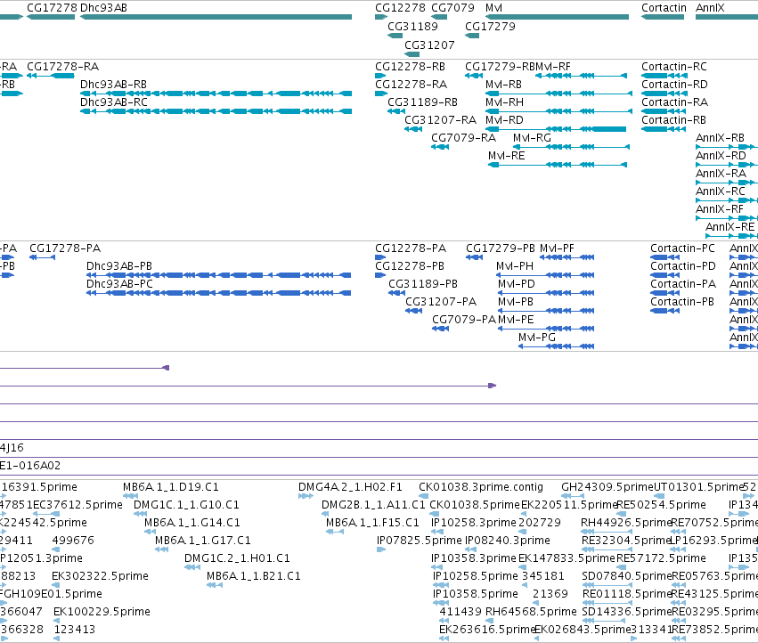Select the Cortactin-RC transcript label

pos(674,67)
